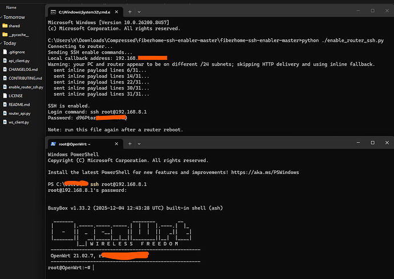Collapse the Today group
Screen dimensions: 394x279
pyautogui.click(x=1, y=43)
